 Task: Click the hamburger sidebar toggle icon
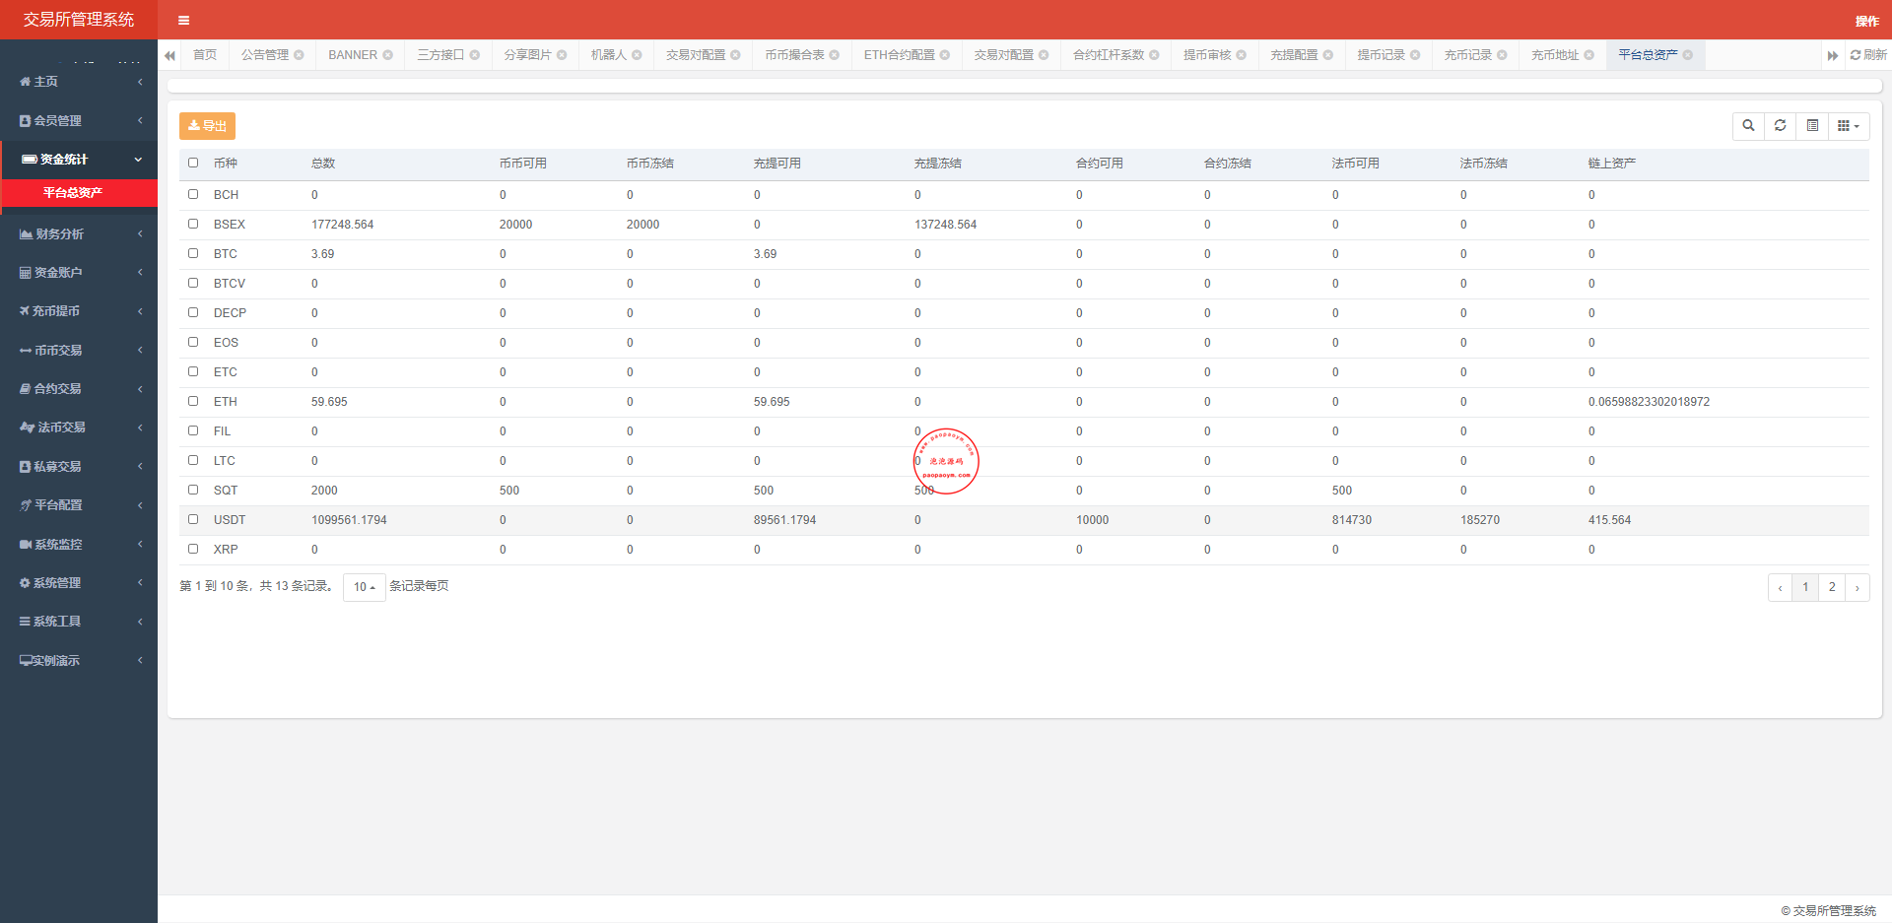click(x=183, y=20)
